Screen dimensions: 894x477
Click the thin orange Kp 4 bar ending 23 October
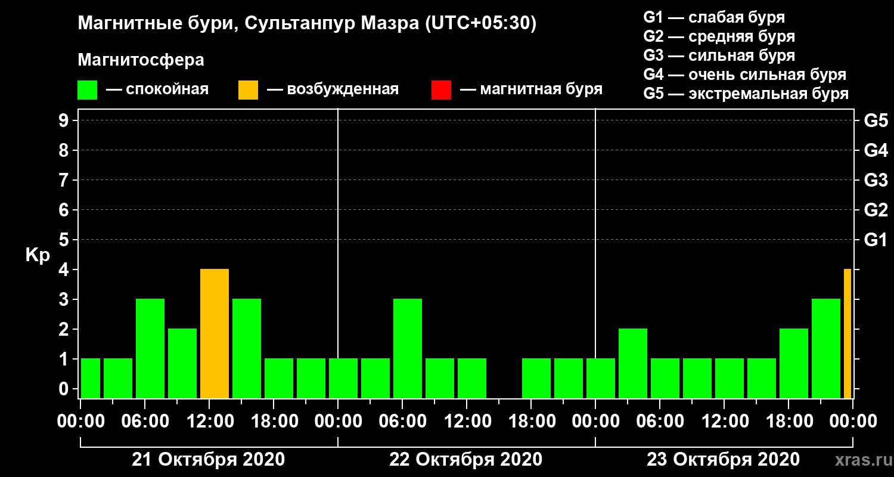coord(848,334)
